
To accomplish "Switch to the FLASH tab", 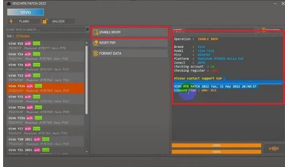I will (x=24, y=21).
